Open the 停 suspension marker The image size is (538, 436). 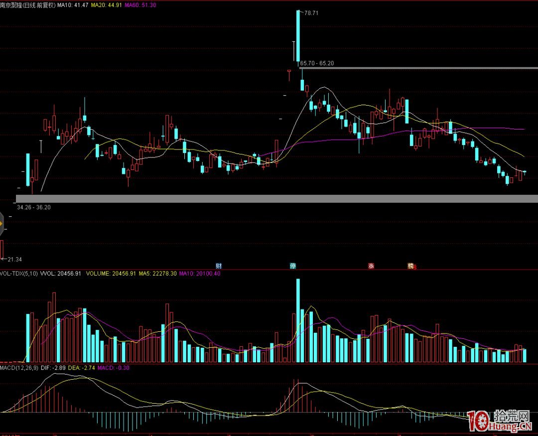(293, 266)
